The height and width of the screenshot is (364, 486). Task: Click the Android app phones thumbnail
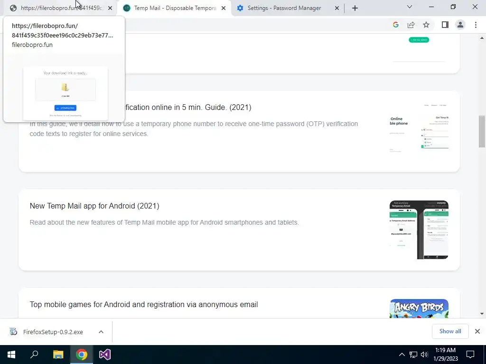(x=419, y=230)
